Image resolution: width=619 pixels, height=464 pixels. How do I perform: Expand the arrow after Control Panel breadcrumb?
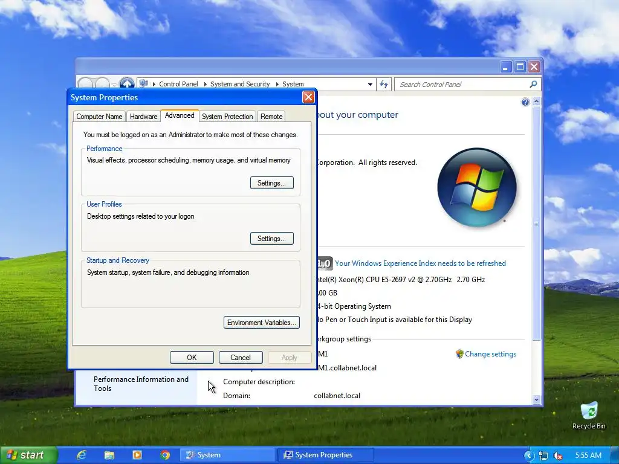(x=205, y=85)
